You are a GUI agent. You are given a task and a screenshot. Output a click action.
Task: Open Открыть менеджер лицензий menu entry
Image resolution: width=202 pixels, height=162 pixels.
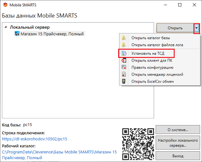[x=160, y=74]
